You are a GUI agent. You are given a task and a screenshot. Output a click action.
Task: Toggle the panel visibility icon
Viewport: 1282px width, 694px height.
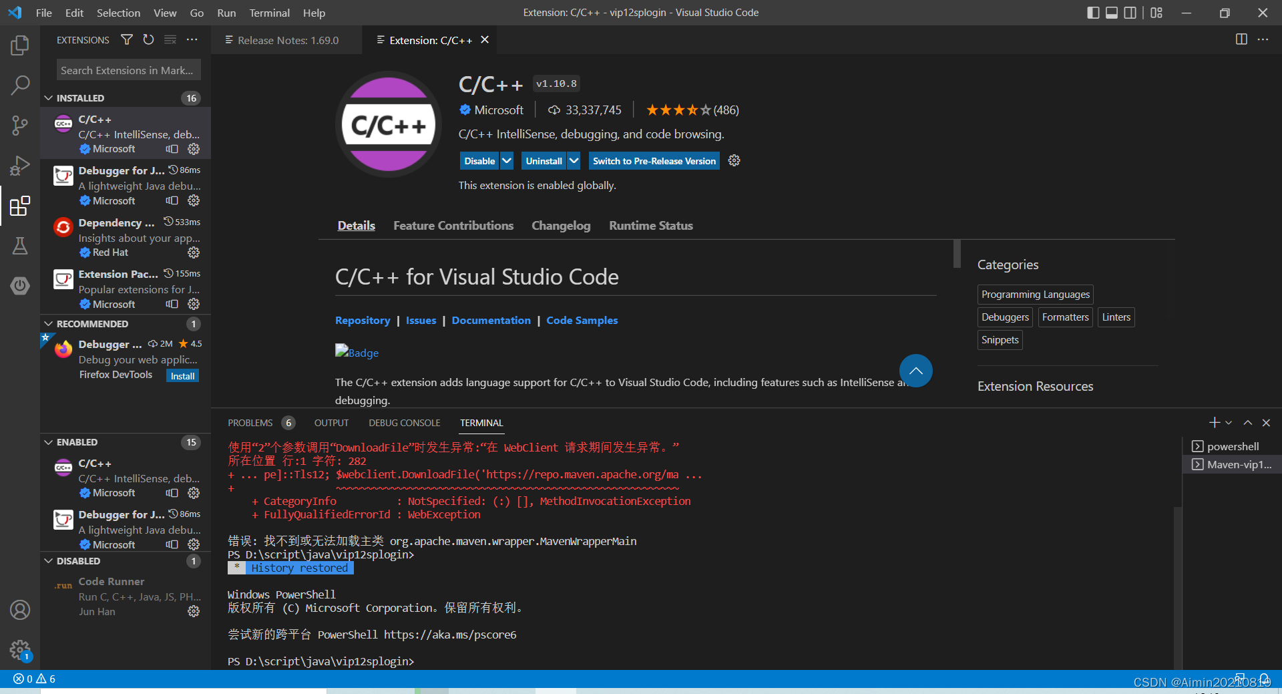(x=1111, y=13)
